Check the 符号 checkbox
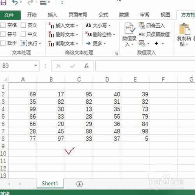Screen dimensions: 195x195 [x=3, y=34]
